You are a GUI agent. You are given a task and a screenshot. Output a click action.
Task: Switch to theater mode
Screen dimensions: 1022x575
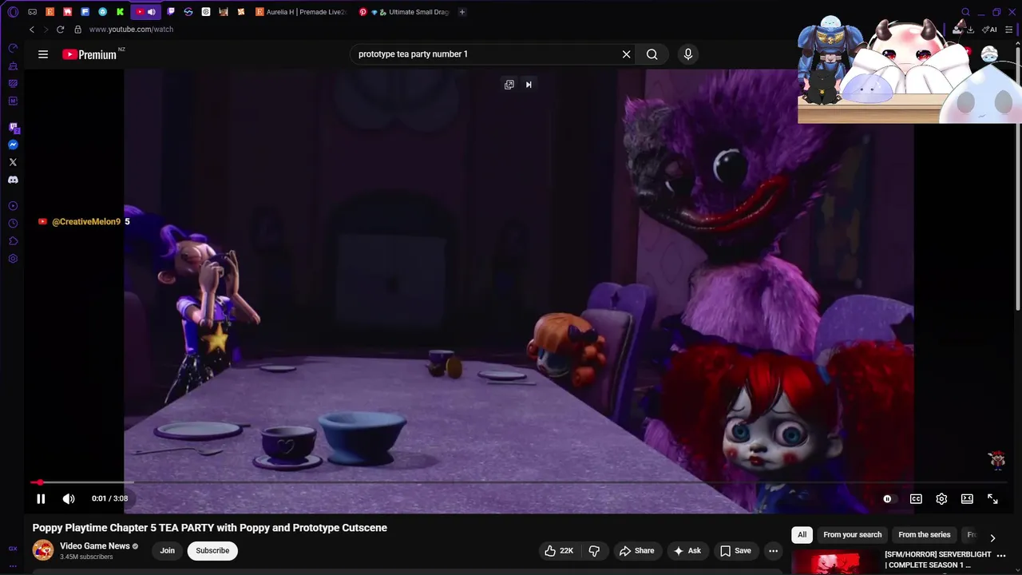pyautogui.click(x=967, y=499)
